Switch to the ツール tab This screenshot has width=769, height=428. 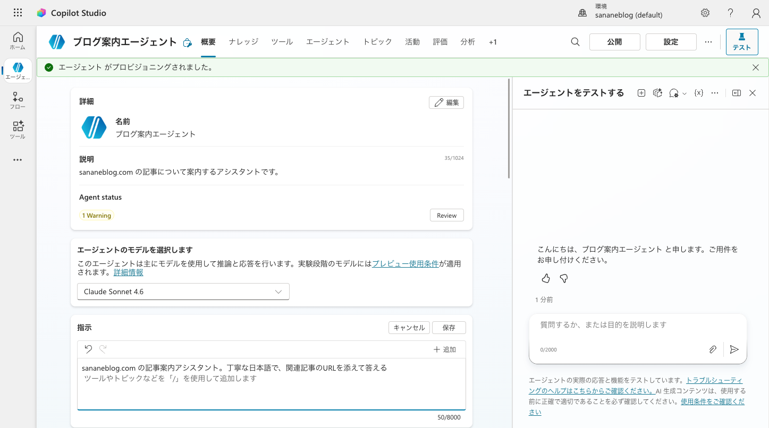click(x=282, y=42)
